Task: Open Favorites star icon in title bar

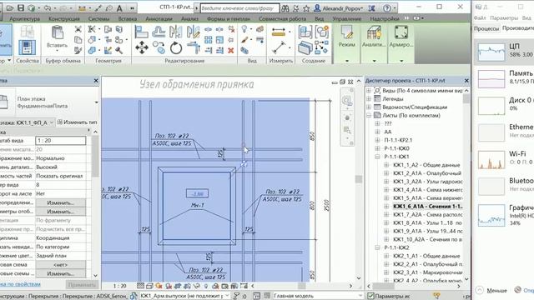Action: (306, 7)
